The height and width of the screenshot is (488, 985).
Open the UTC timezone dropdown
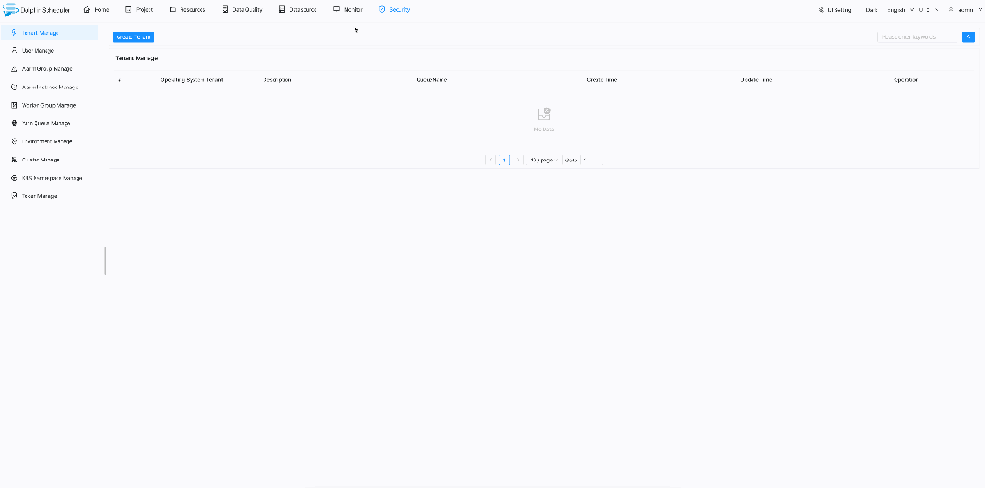pyautogui.click(x=928, y=10)
